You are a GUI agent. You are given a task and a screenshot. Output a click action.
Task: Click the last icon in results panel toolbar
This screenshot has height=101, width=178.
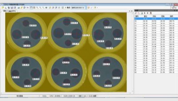click(x=151, y=13)
